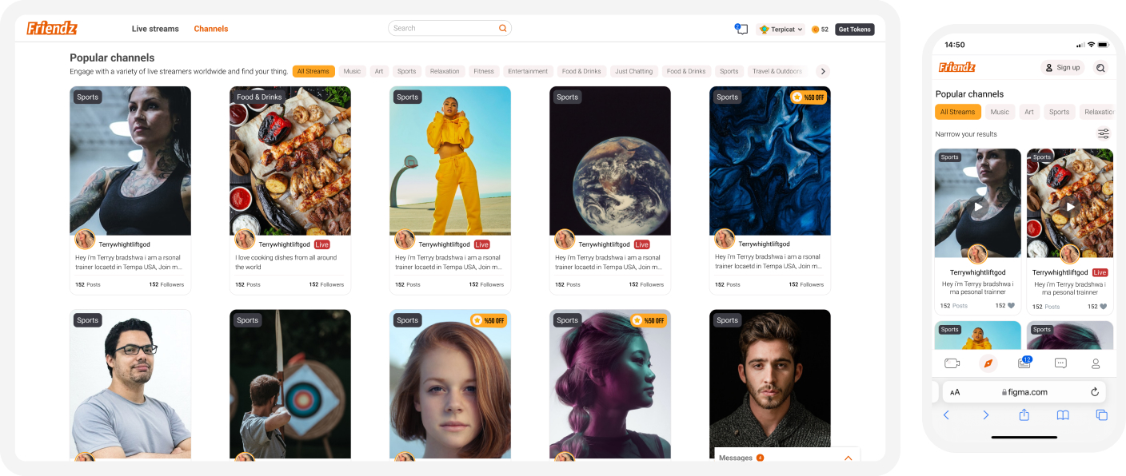This screenshot has width=1126, height=476.
Task: Click the trophy icon beside Terpicat
Action: (765, 30)
